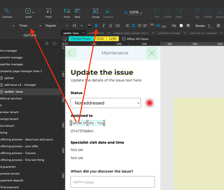Toggle bold text formatting

click(96, 26)
